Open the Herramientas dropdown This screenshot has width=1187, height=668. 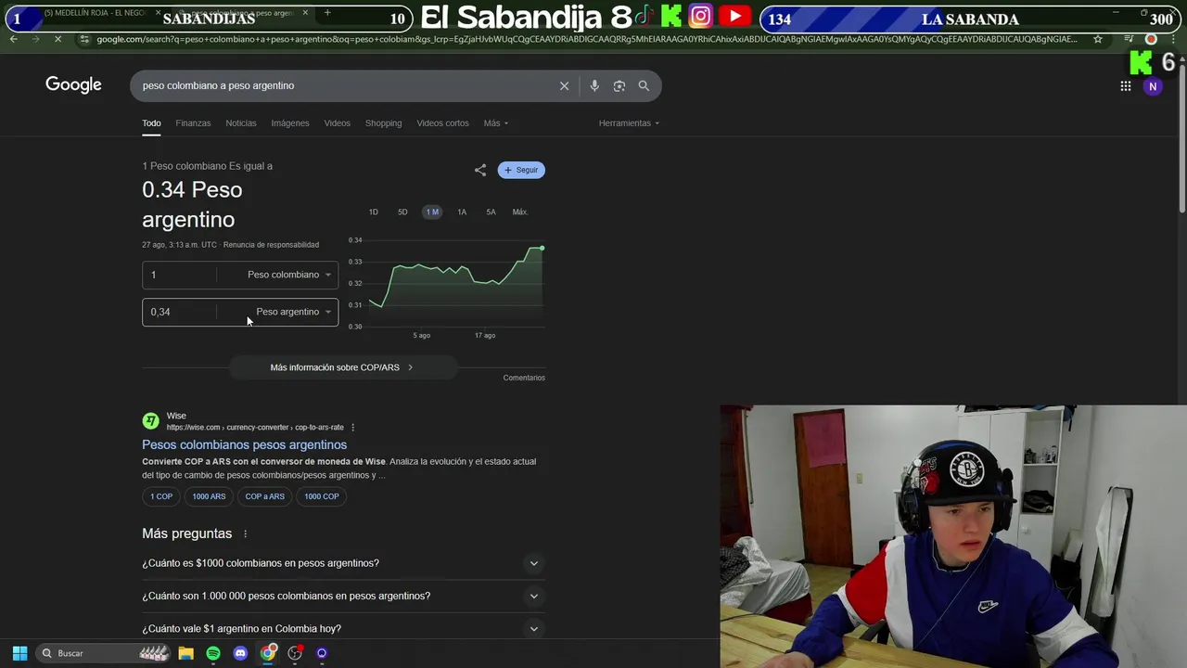629,123
